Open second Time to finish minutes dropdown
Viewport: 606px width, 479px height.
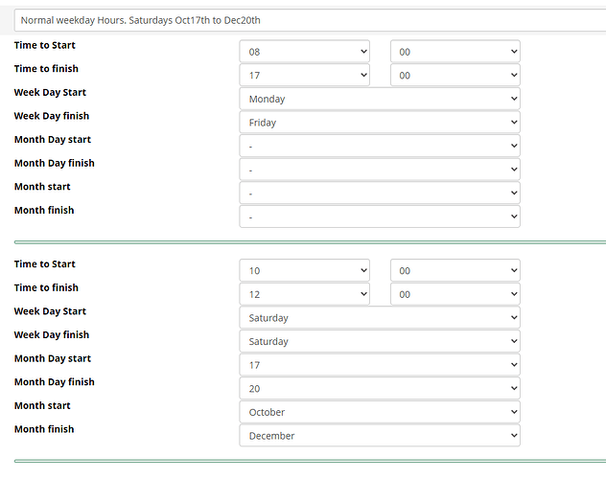pos(454,294)
